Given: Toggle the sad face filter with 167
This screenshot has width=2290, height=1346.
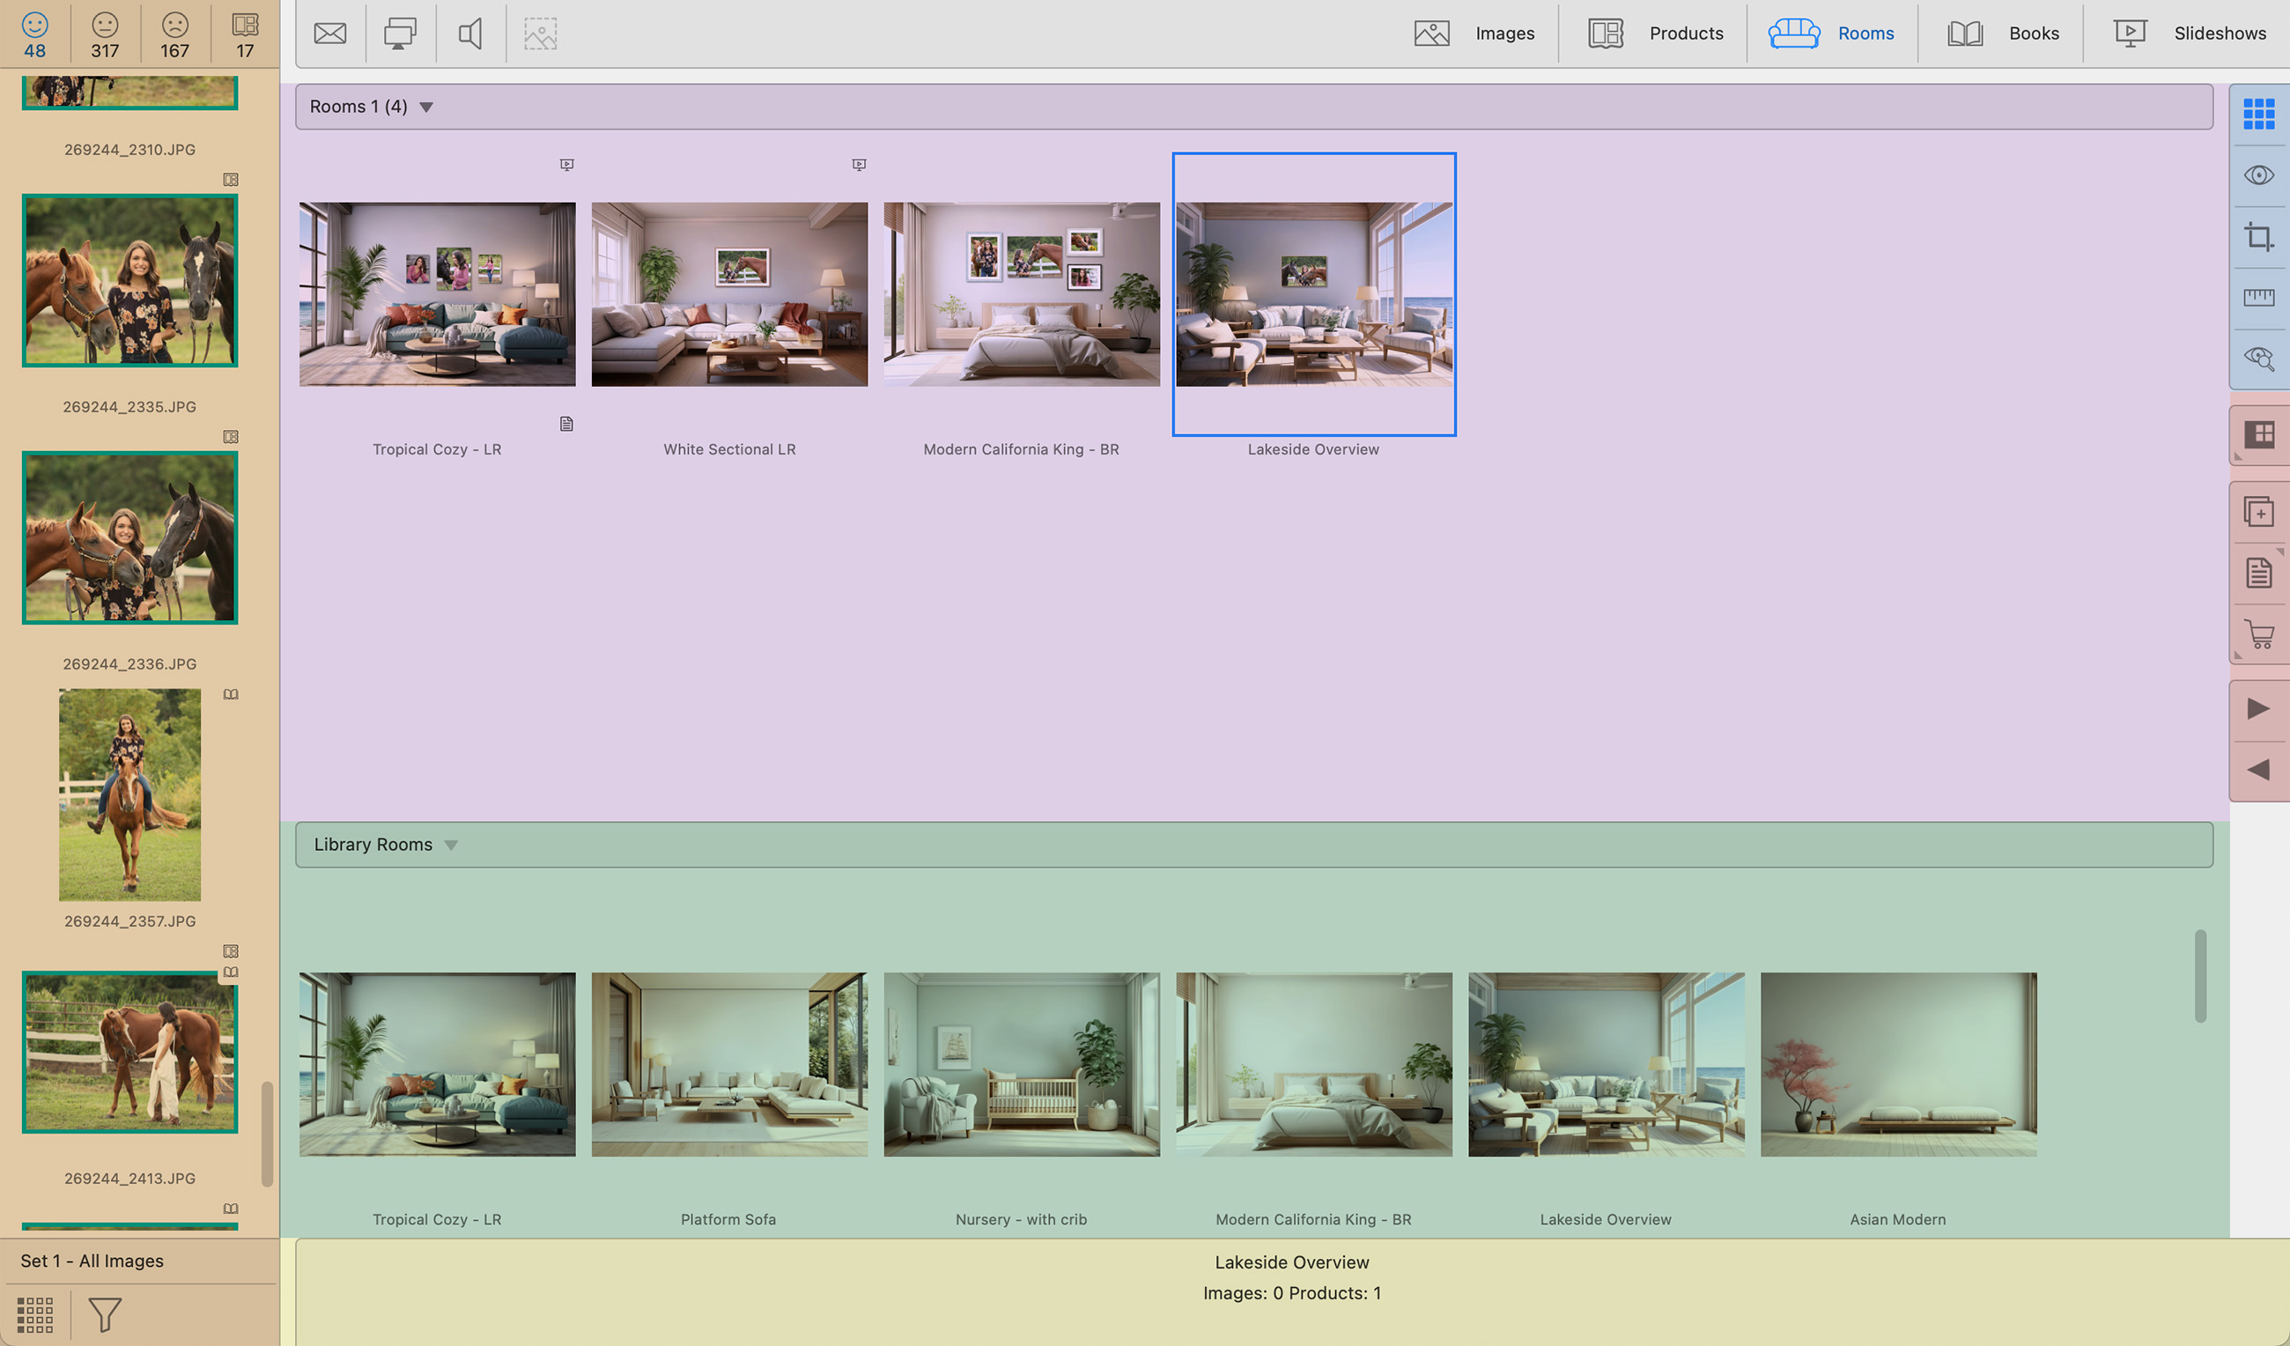Looking at the screenshot, I should [174, 34].
